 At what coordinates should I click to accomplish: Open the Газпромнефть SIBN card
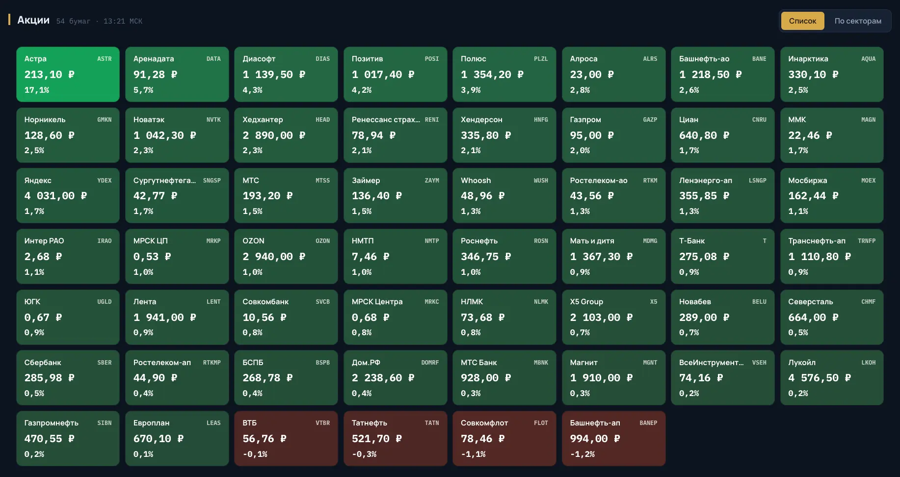click(x=68, y=438)
